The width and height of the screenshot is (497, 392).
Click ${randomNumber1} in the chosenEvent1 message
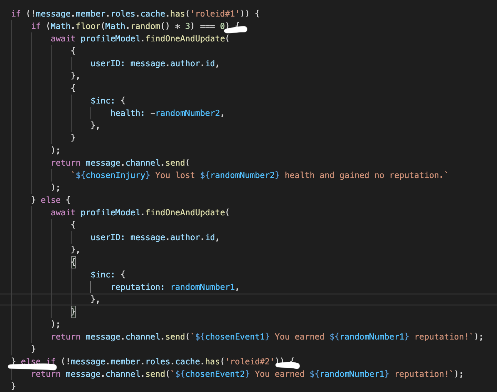[x=369, y=337]
